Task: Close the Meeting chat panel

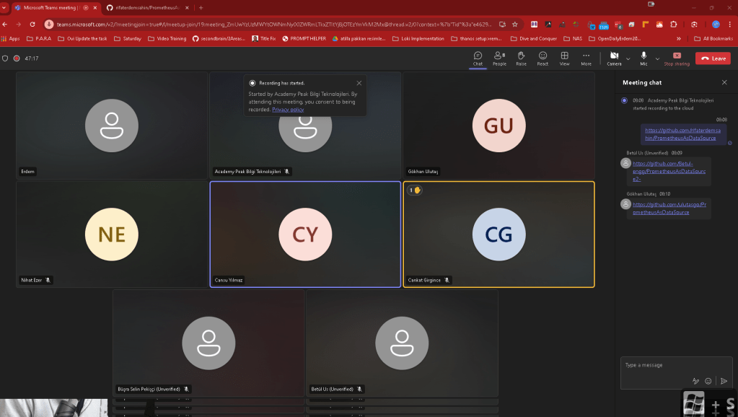Action: point(724,82)
